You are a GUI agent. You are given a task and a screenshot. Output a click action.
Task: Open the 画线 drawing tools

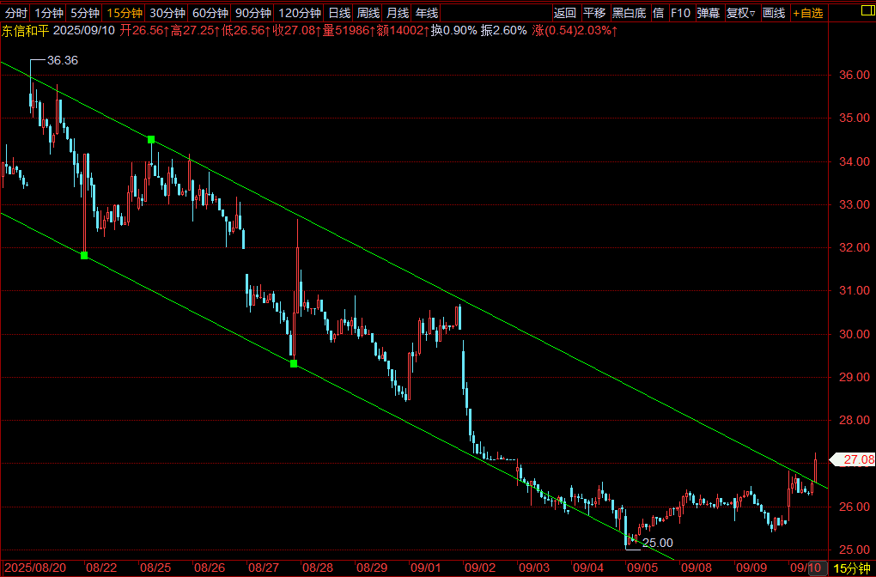pos(774,13)
